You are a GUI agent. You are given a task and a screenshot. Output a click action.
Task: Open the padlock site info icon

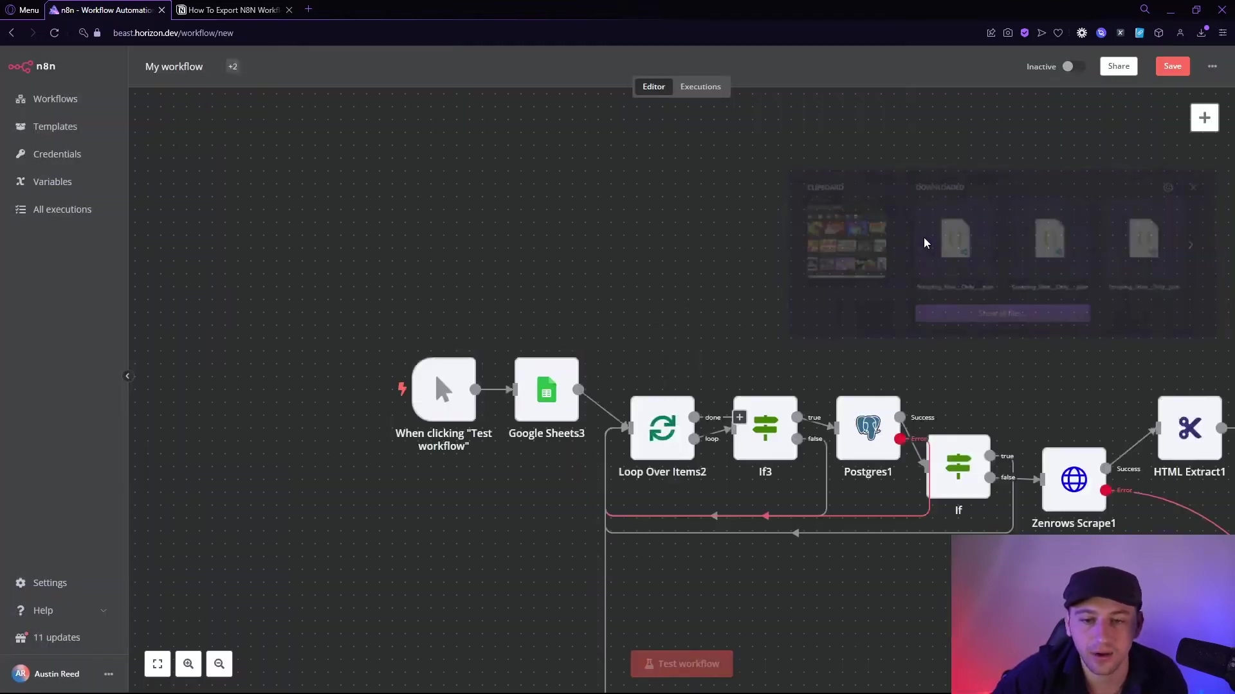(97, 33)
